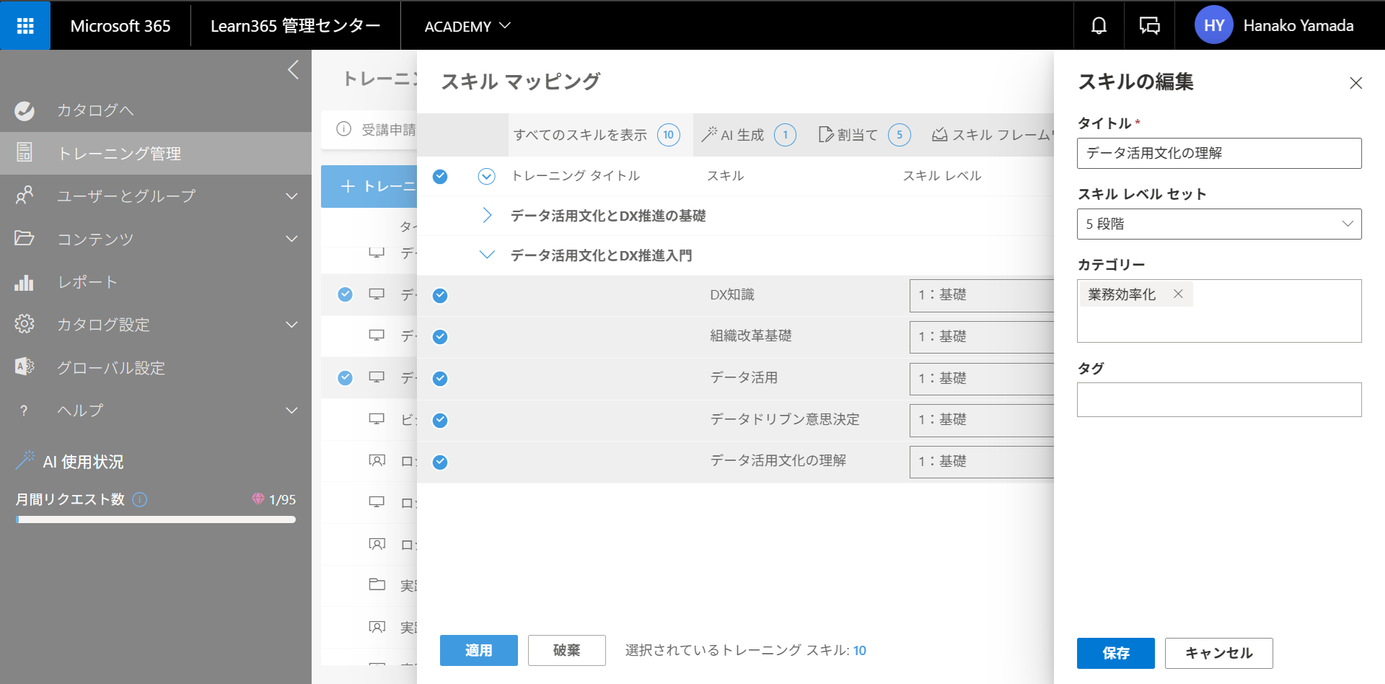Image resolution: width=1385 pixels, height=684 pixels.
Task: Expand コンテンツ submenu chevron
Action: (x=291, y=238)
